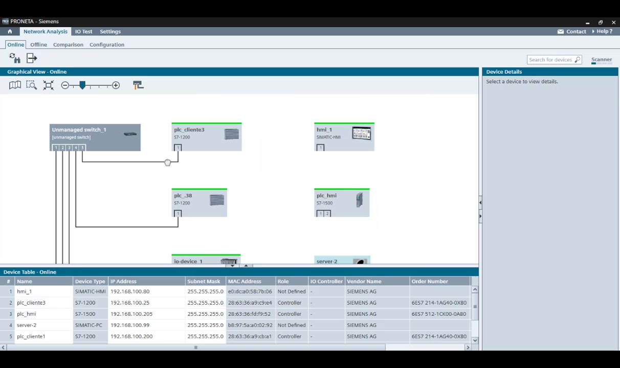620x368 pixels.
Task: Click the search magnifier icon
Action: [578, 60]
